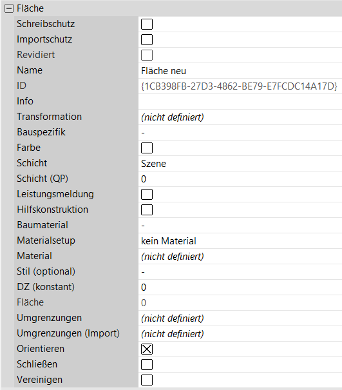Open the Farbe color swatch
The height and width of the screenshot is (390, 342).
(147, 148)
